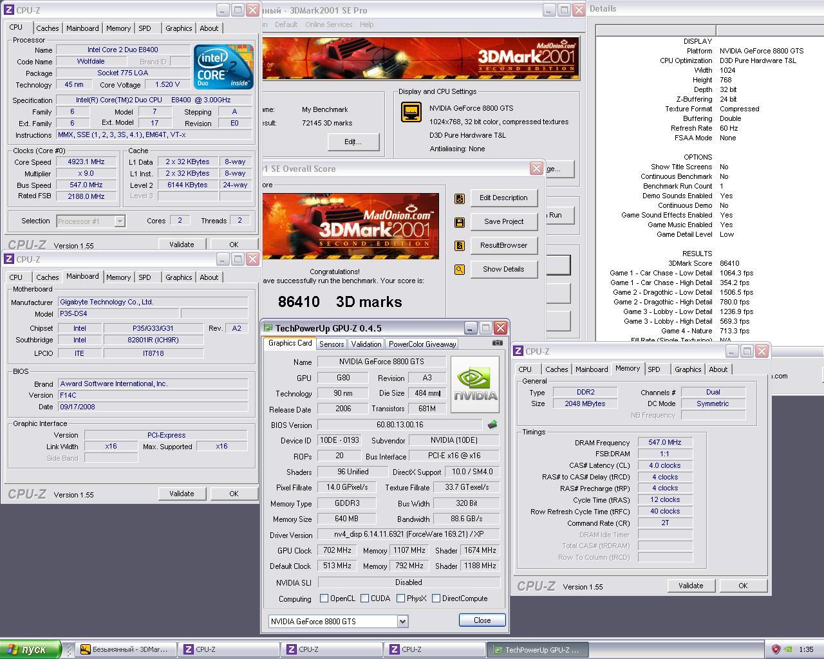824x659 pixels.
Task: Click Close button in GPU-Z
Action: tap(482, 620)
